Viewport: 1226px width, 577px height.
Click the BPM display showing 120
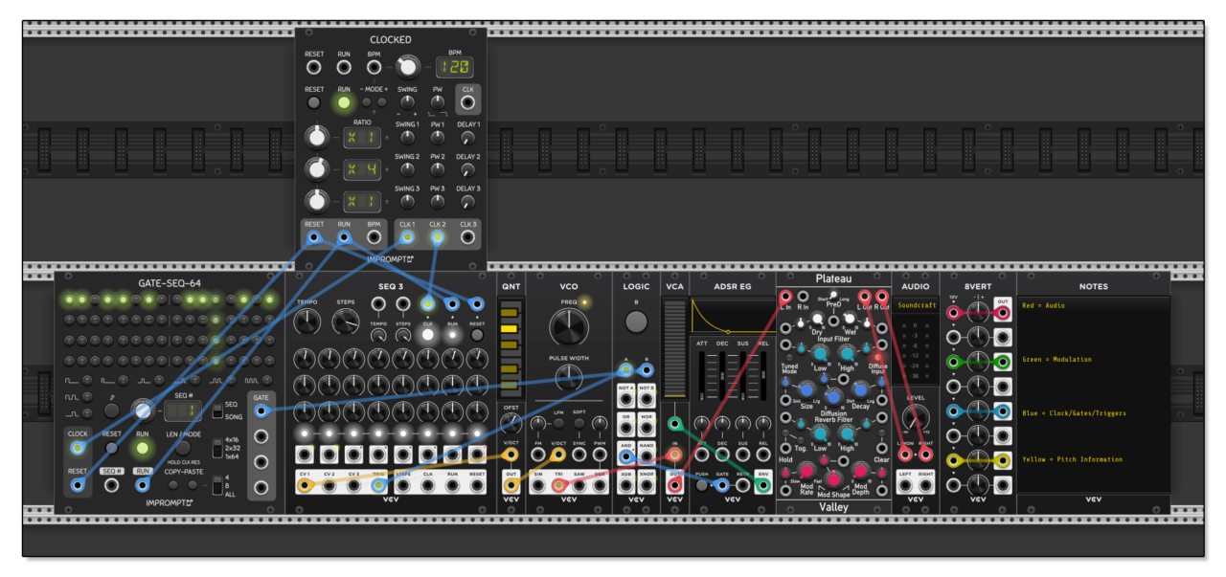[x=455, y=67]
